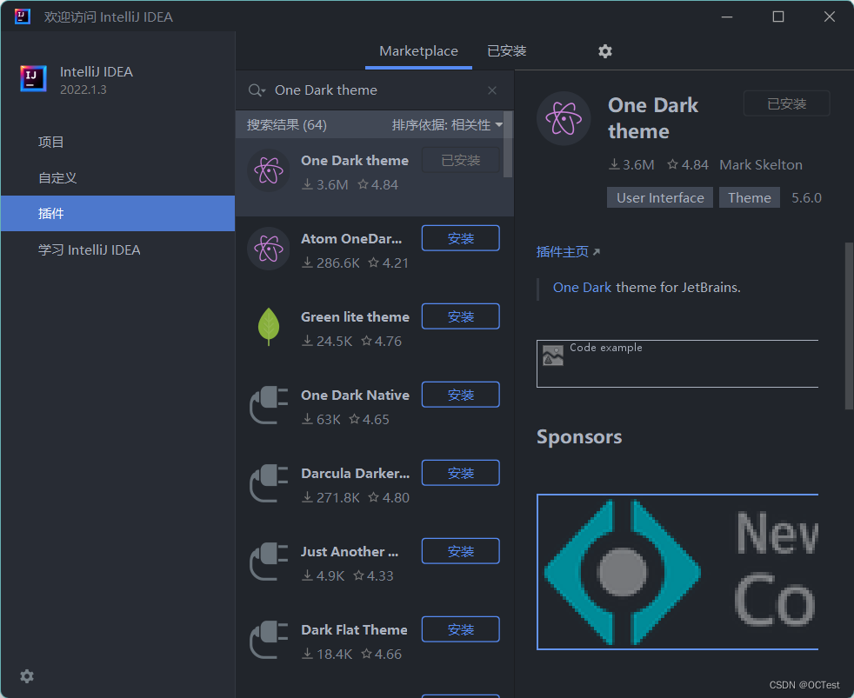Click the search magnifier history icon
This screenshot has height=698, width=854.
[257, 90]
